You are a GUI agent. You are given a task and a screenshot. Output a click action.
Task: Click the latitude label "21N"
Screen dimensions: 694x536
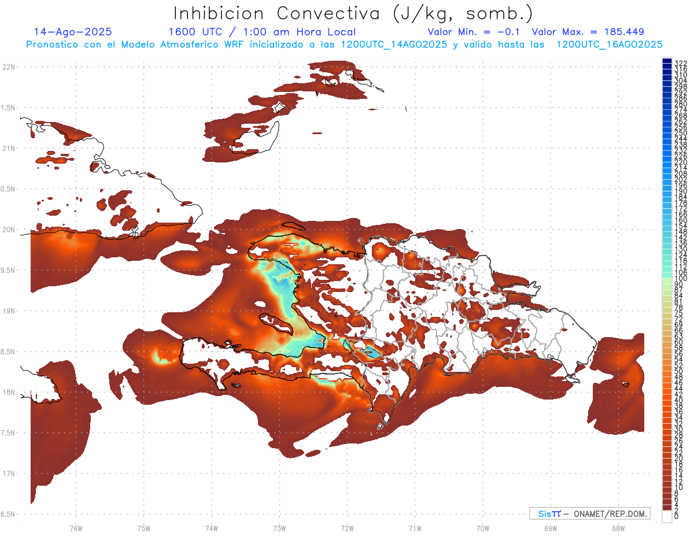(x=8, y=148)
